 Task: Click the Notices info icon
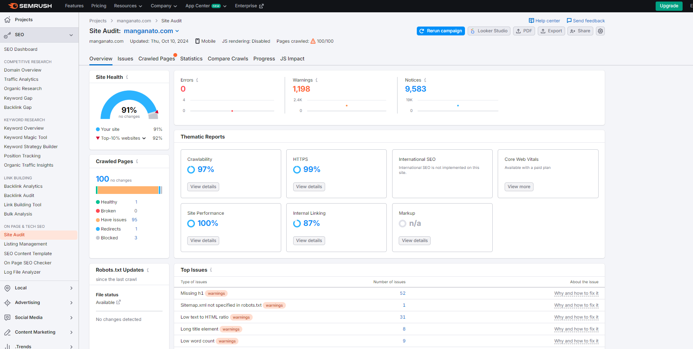[x=425, y=80]
